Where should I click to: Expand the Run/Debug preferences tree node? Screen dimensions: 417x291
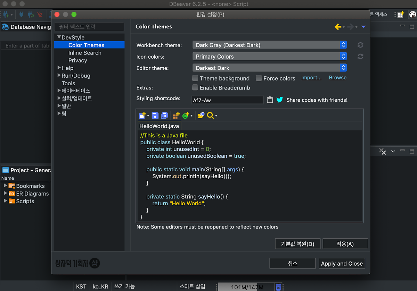pyautogui.click(x=59, y=76)
